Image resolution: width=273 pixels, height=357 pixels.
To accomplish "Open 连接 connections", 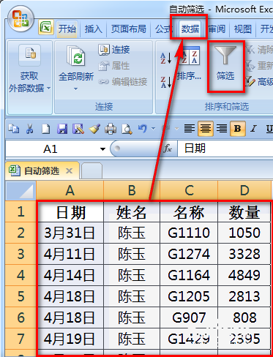I will point(114,50).
